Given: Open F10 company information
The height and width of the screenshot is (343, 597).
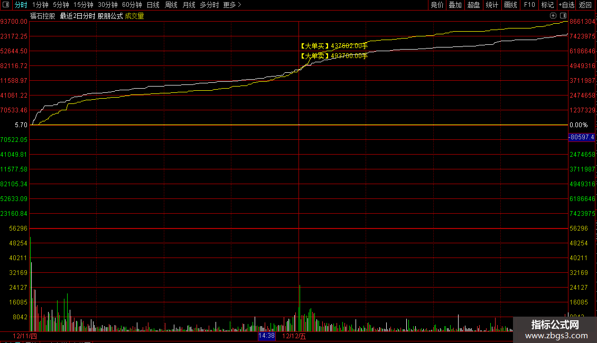Looking at the screenshot, I should pos(529,5).
